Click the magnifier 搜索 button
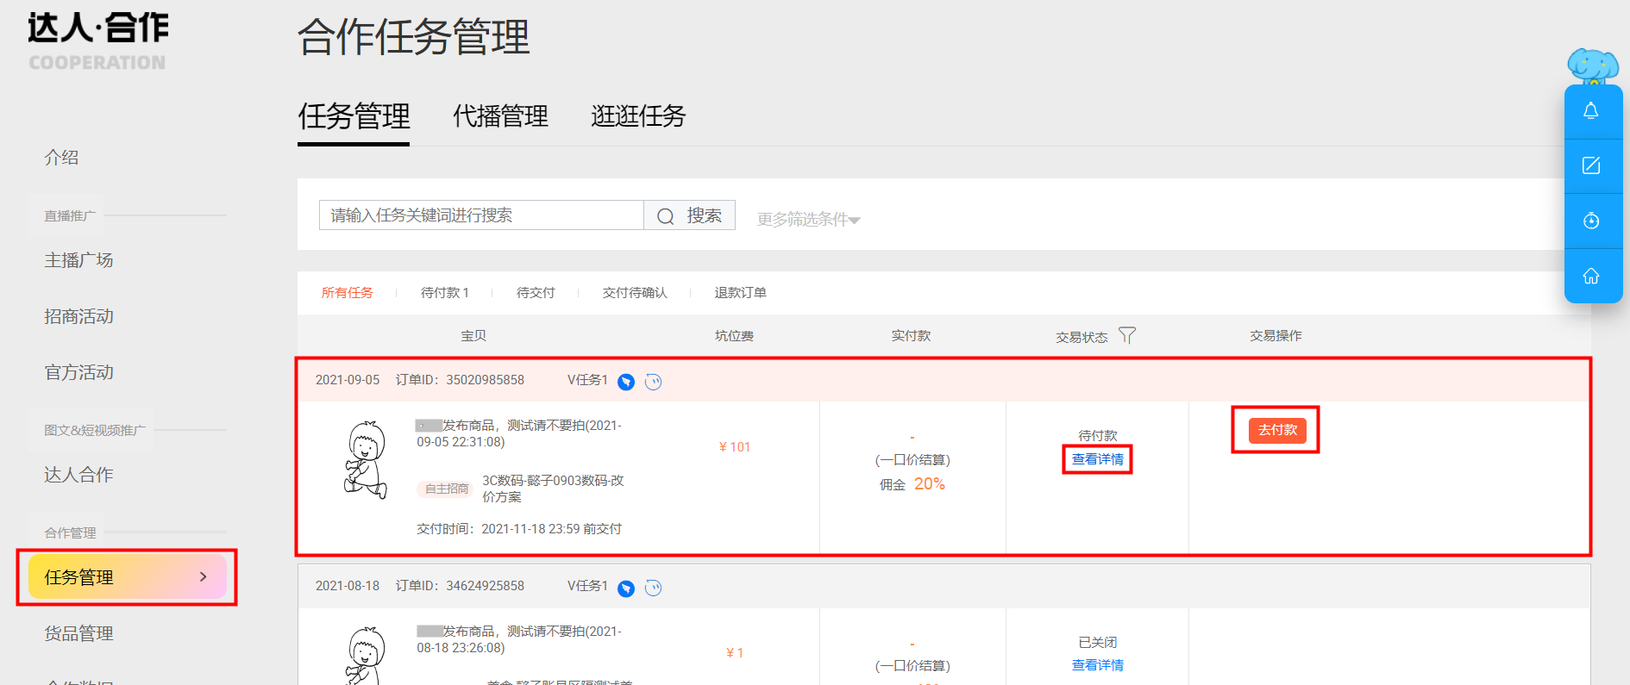Image resolution: width=1630 pixels, height=685 pixels. 689,215
